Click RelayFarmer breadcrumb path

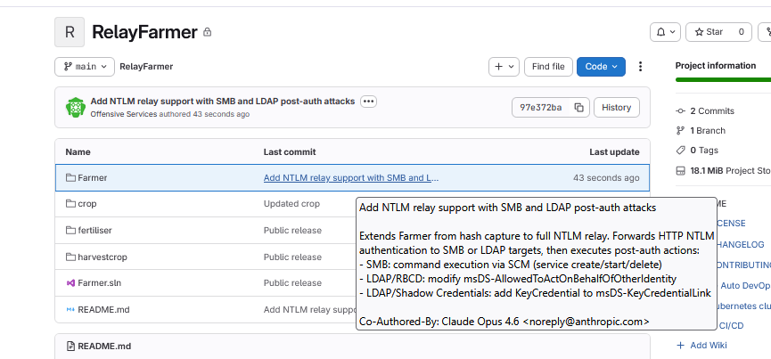(146, 66)
